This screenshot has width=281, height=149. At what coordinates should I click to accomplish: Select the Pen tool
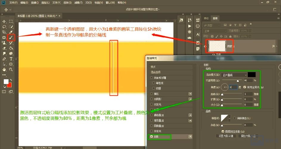[4, 59]
